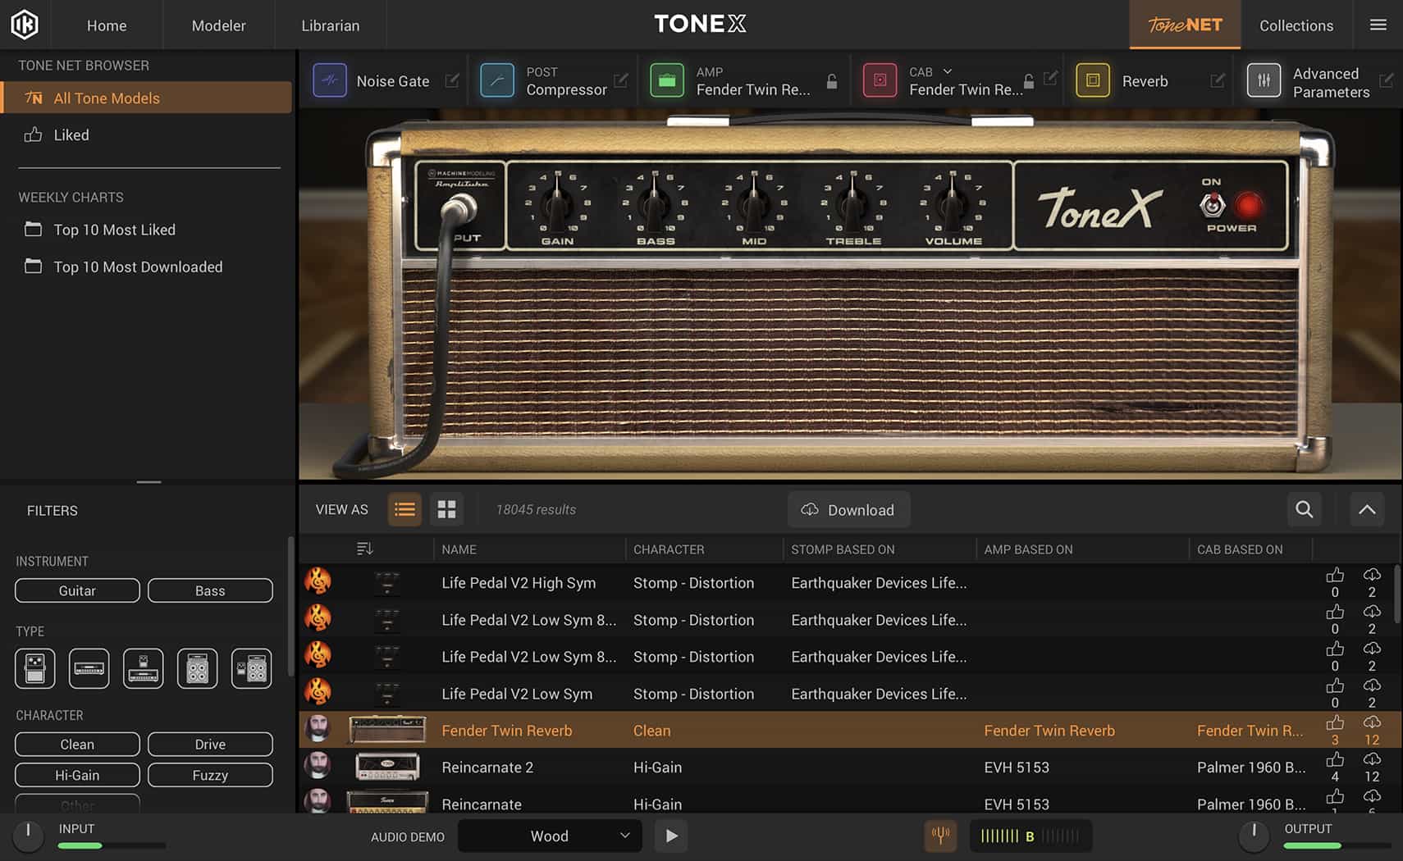Filter by Bass instrument
The height and width of the screenshot is (861, 1403).
[x=210, y=590]
